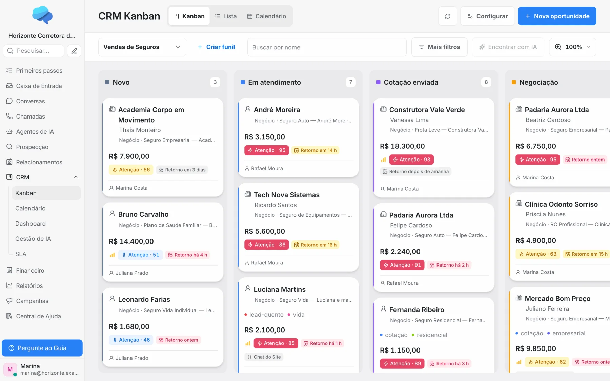Open the 100% zoom dropdown
610x381 pixels.
pos(572,47)
